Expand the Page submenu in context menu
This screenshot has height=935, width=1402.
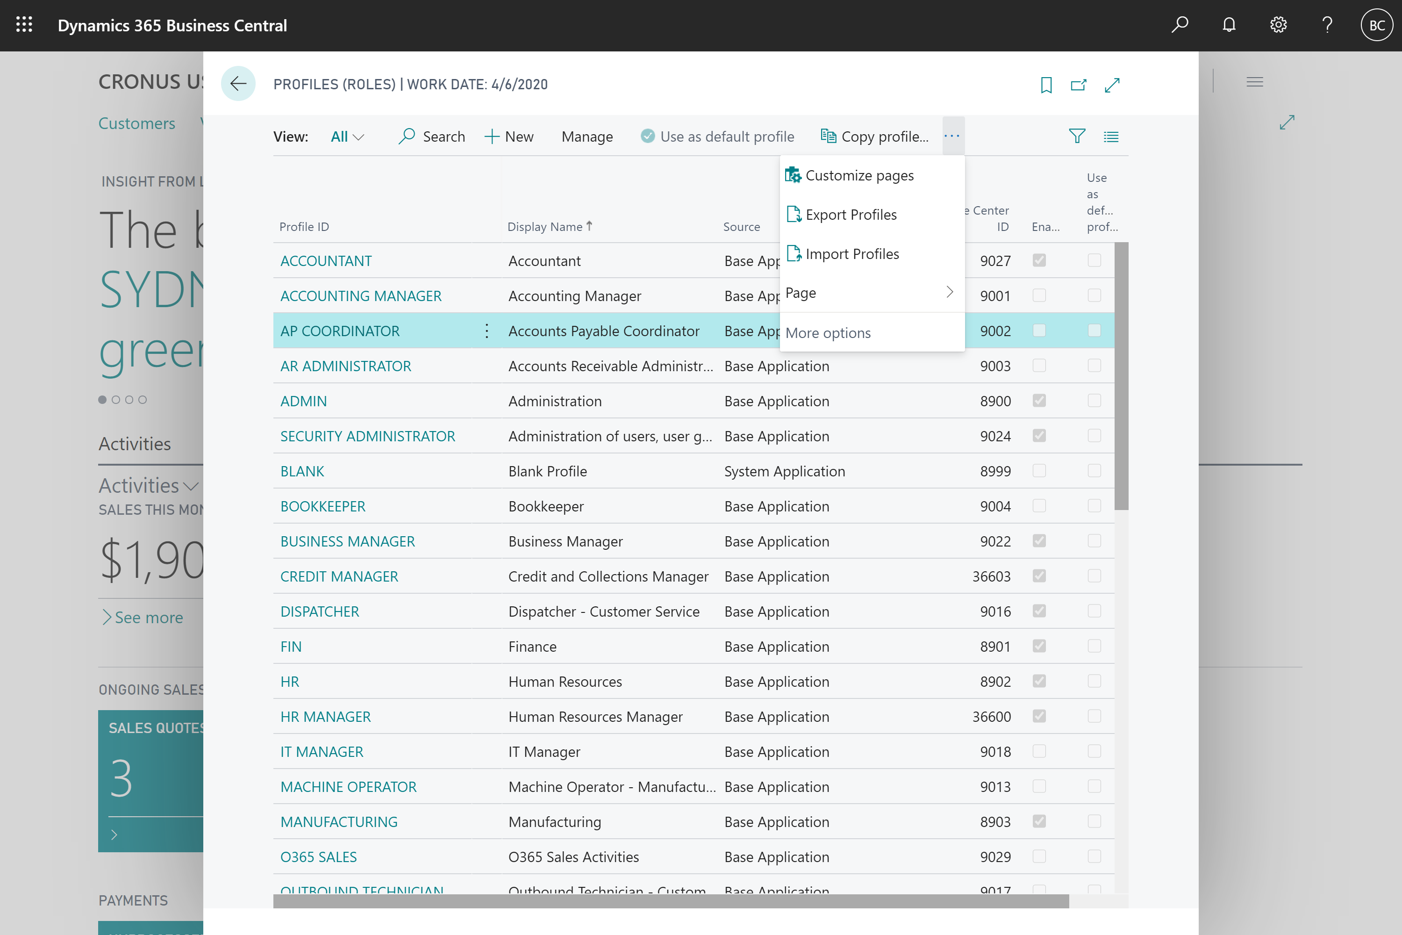pyautogui.click(x=871, y=292)
